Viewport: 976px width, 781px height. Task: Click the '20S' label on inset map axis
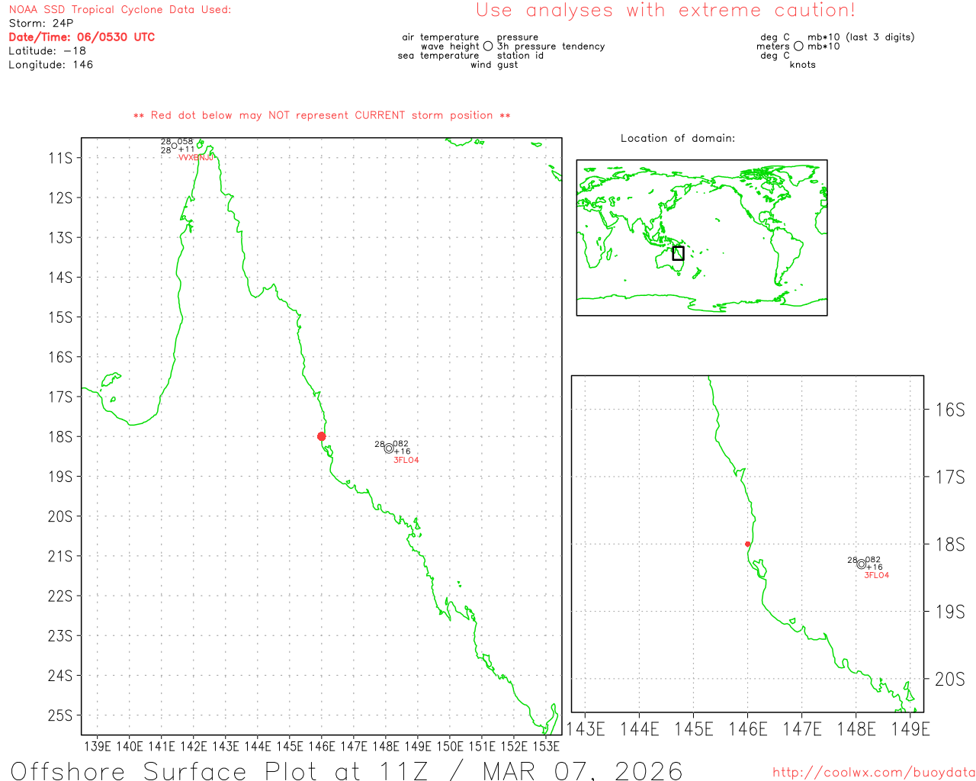pyautogui.click(x=950, y=679)
